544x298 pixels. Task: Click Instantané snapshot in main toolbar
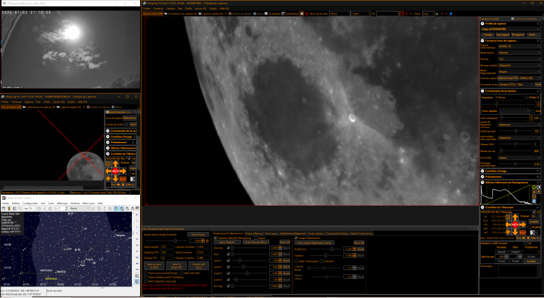pyautogui.click(x=273, y=14)
